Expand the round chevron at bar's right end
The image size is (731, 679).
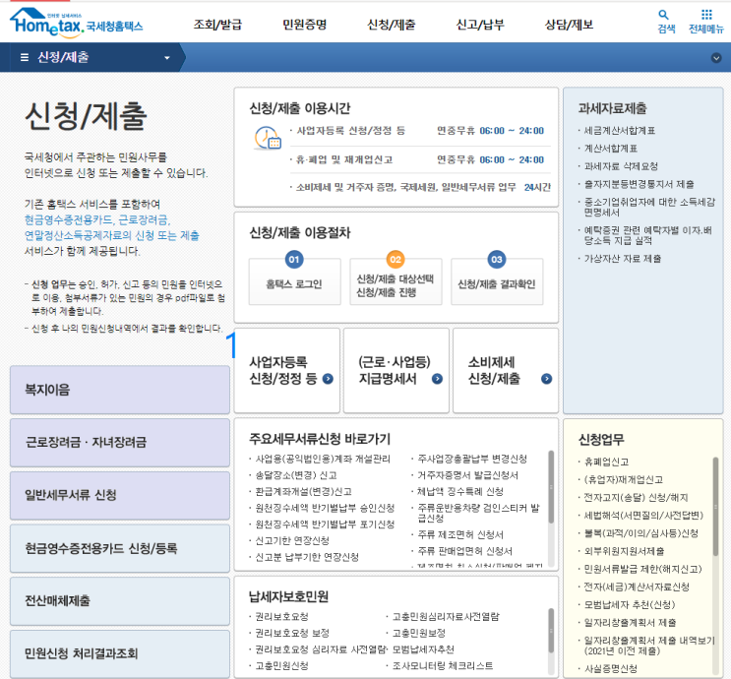[716, 58]
